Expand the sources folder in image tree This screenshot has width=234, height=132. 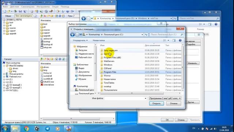(x=4, y=28)
